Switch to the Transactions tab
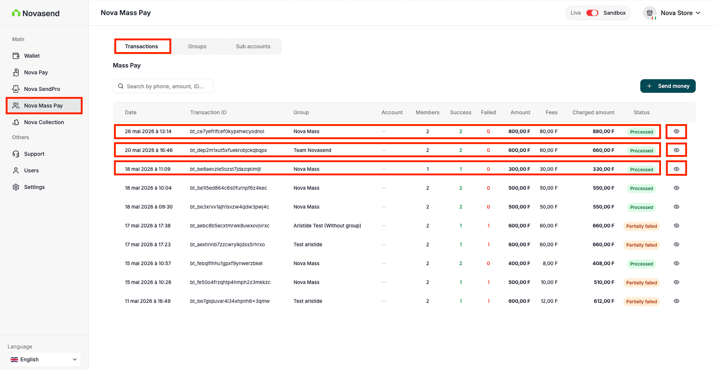718x370 pixels. (141, 46)
